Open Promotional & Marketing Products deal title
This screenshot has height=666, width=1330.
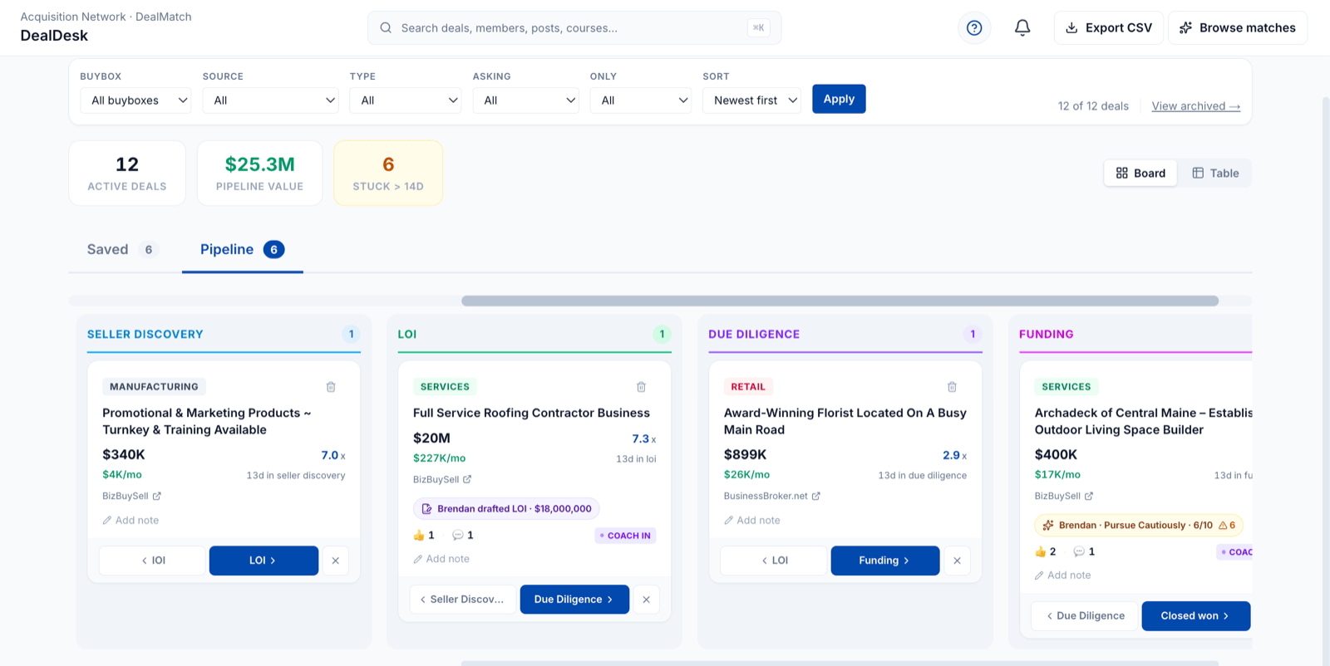(206, 421)
